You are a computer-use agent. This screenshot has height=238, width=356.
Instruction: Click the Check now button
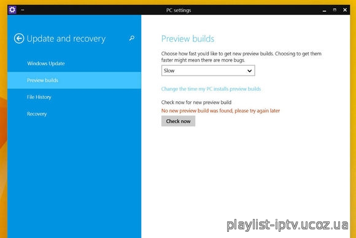[178, 121]
